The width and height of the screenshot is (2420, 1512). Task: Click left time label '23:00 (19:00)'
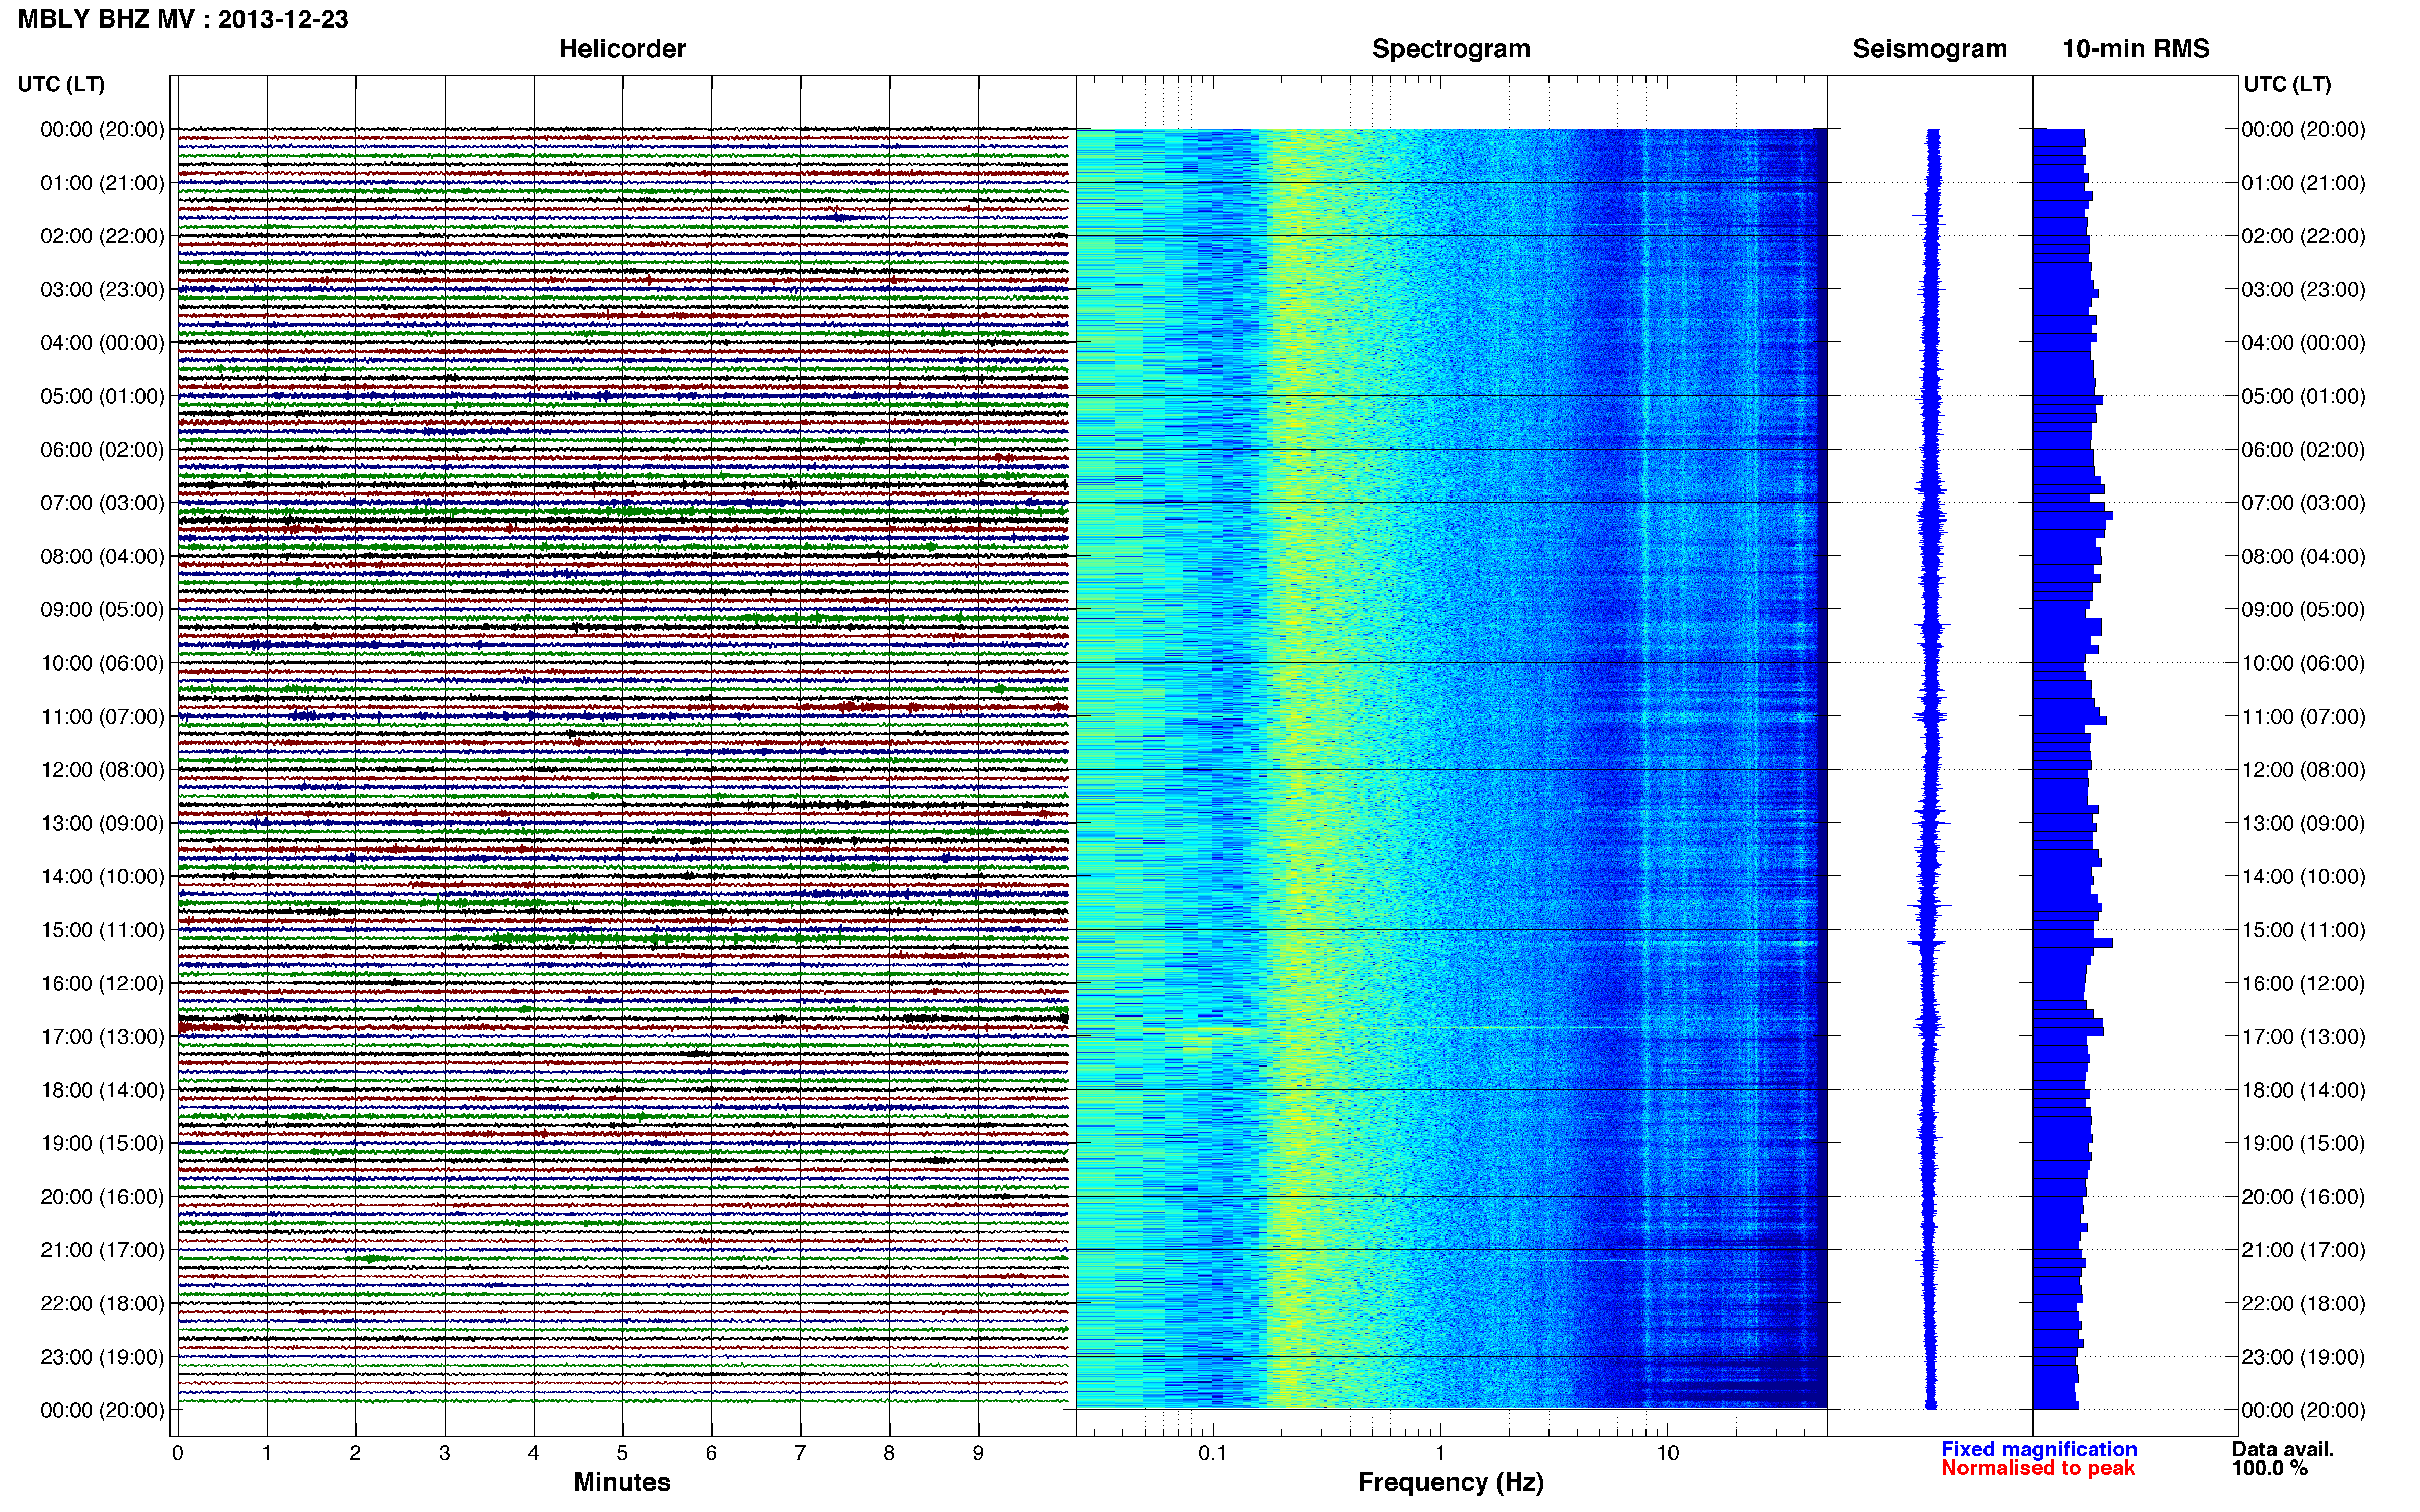click(102, 1357)
